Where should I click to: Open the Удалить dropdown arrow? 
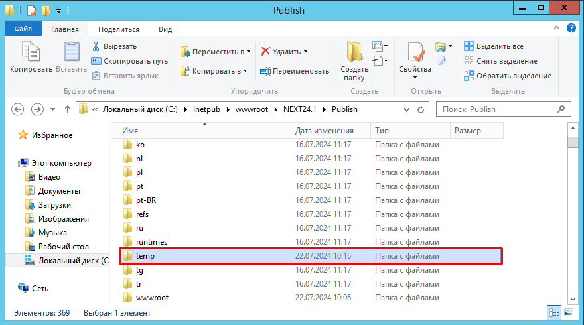(x=305, y=51)
